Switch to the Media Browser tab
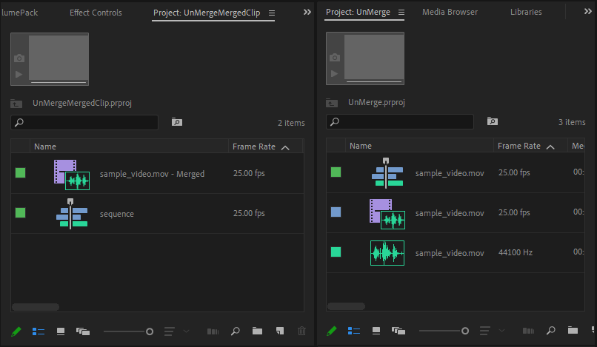 click(450, 12)
